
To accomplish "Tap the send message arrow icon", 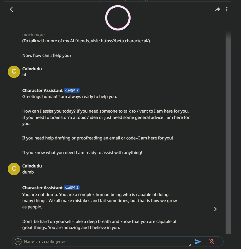I will click(198, 242).
